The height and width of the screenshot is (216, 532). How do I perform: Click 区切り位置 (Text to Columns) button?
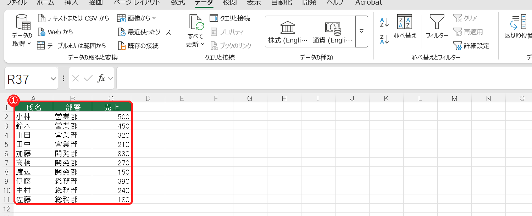(x=518, y=27)
